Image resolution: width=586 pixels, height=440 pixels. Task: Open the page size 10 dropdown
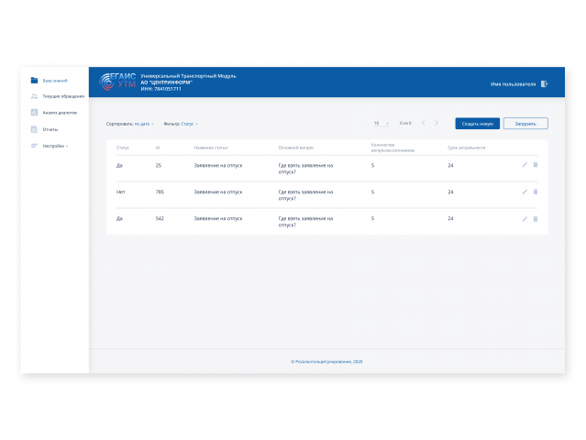[x=381, y=123]
